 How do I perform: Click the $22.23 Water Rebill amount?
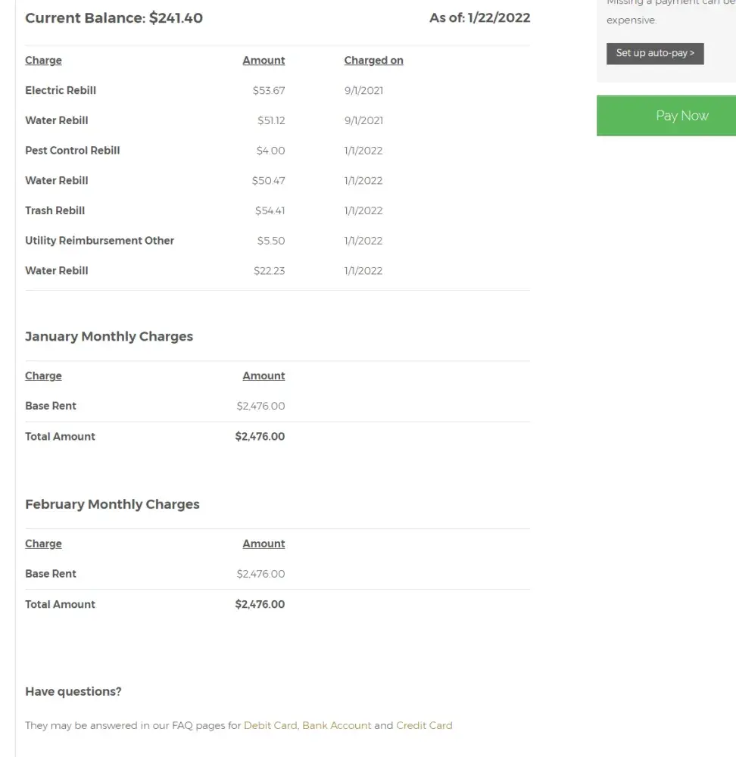269,271
